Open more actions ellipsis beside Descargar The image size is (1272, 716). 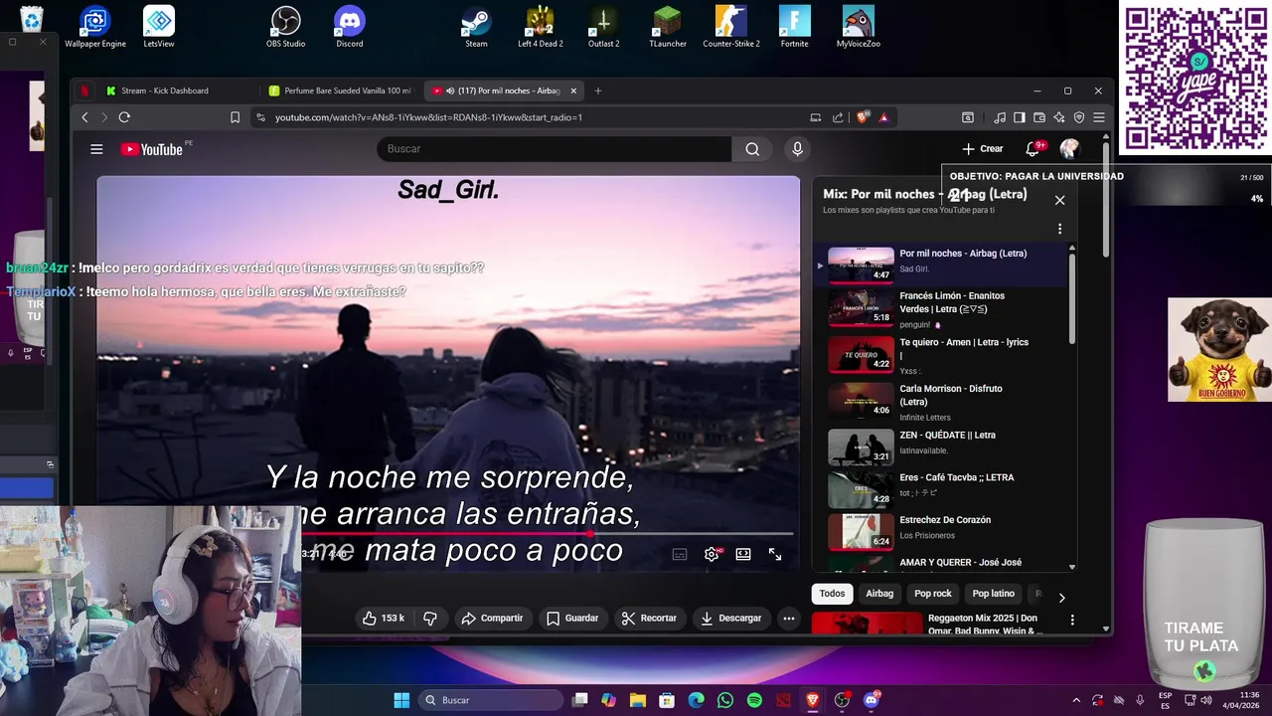click(789, 619)
